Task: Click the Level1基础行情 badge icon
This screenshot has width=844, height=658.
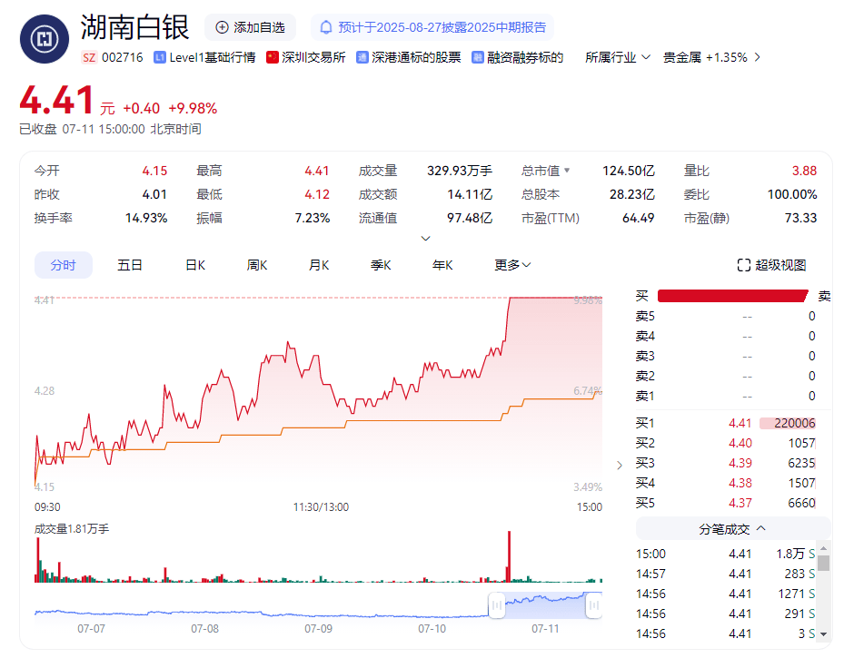Action: [160, 57]
